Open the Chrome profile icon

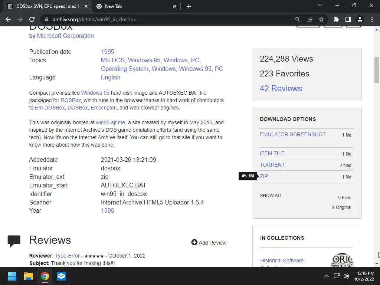[360, 19]
